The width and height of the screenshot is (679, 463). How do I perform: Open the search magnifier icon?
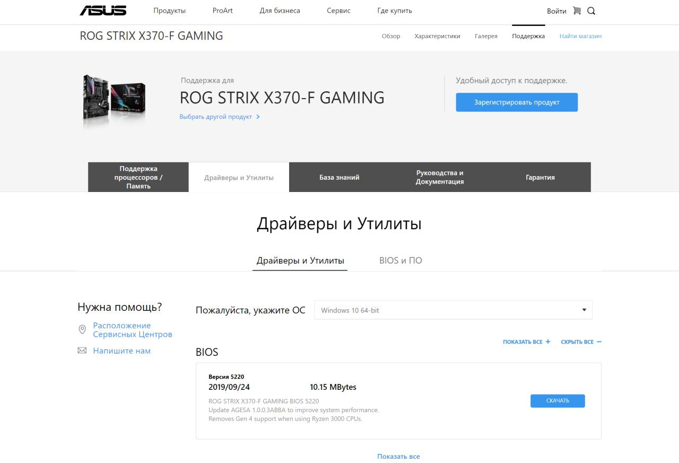point(591,11)
